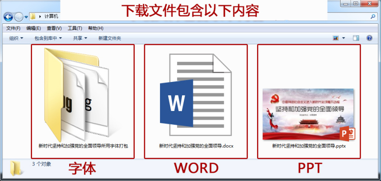Maximize the Explorer window
381x181 pixels.
click(355, 3)
